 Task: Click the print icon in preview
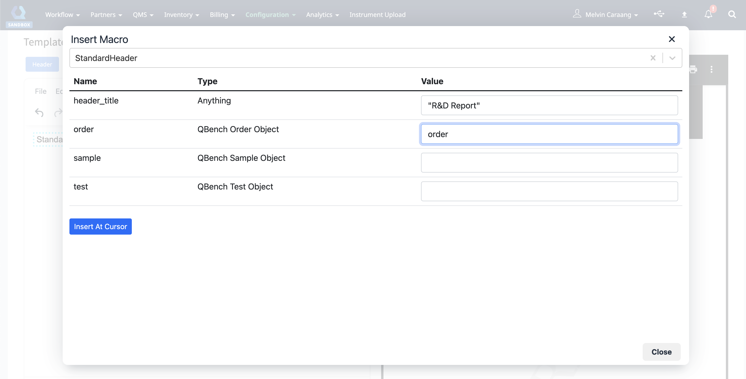693,69
